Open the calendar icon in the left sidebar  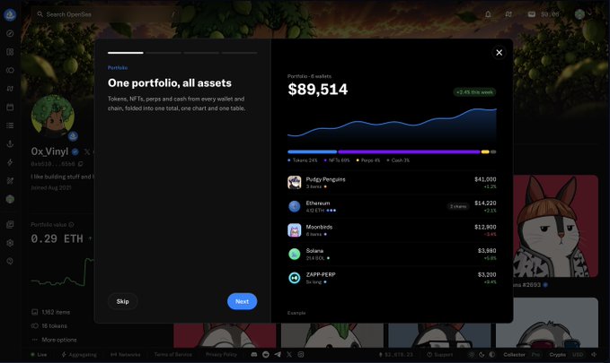10,107
